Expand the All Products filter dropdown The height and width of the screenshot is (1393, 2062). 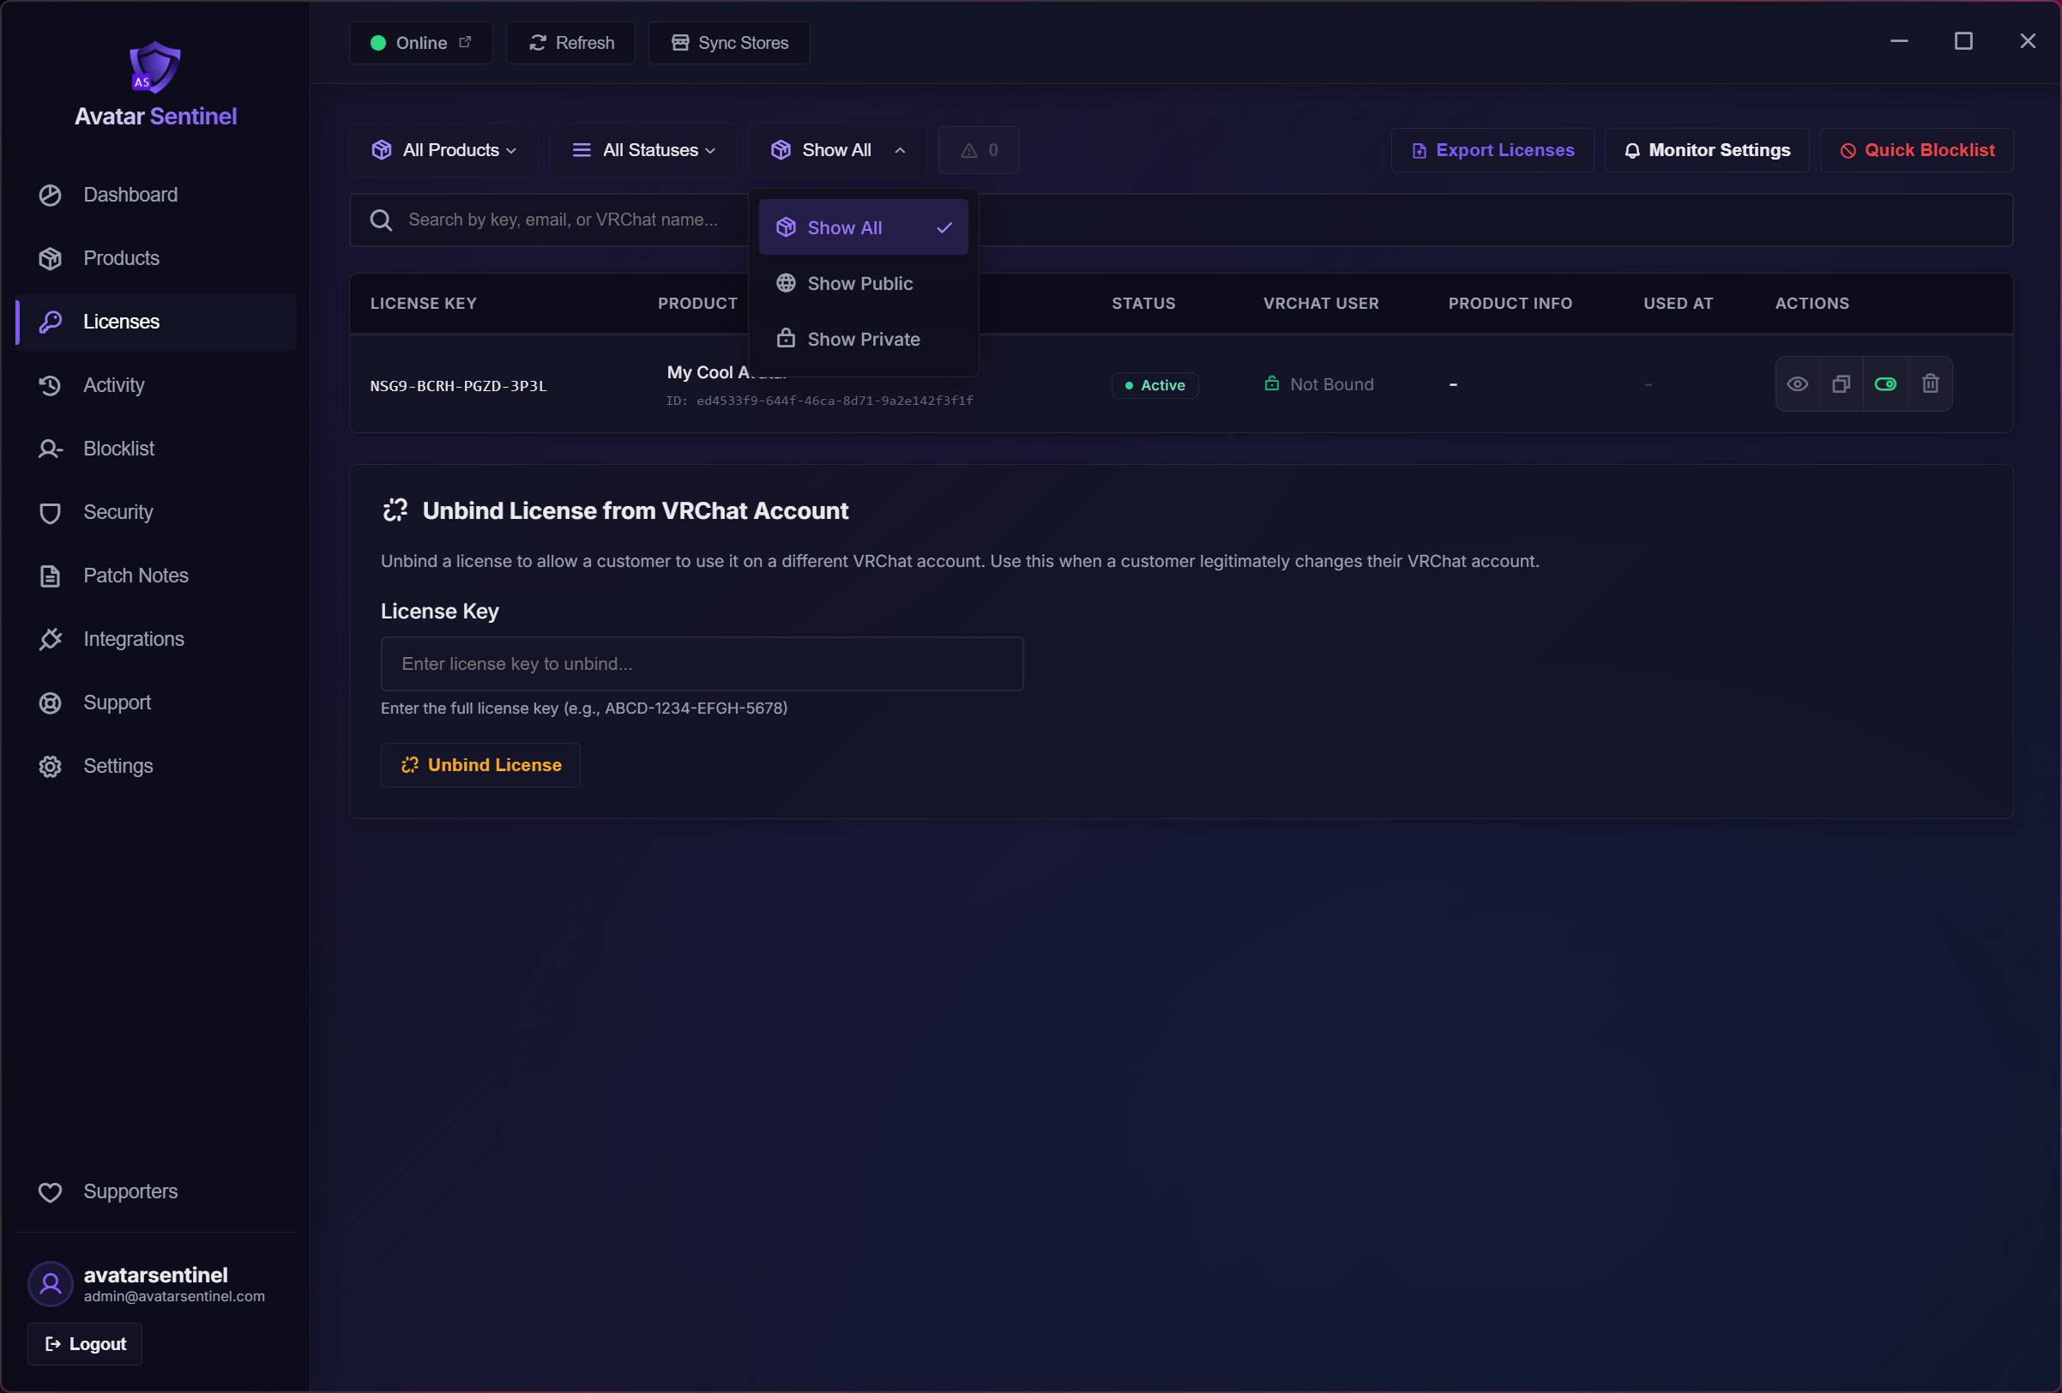pos(443,150)
